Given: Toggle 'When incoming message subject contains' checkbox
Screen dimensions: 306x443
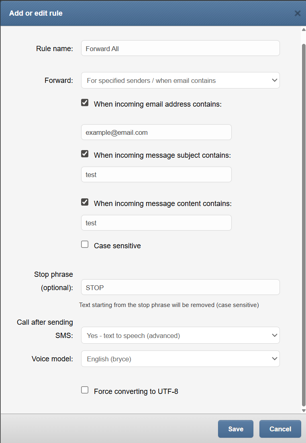Looking at the screenshot, I should pos(85,154).
